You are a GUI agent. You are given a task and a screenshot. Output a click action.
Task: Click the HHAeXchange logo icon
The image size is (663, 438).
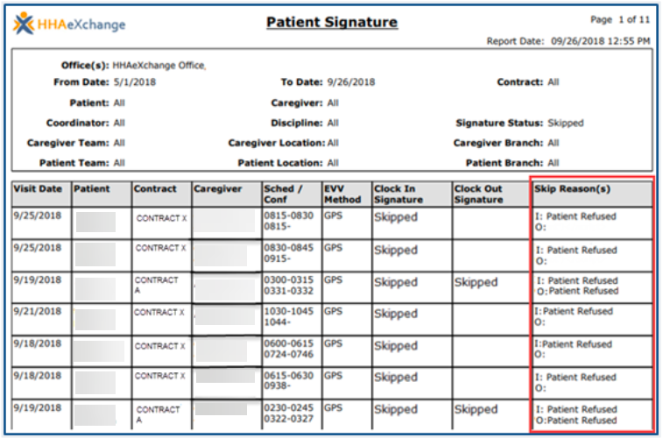coord(24,24)
